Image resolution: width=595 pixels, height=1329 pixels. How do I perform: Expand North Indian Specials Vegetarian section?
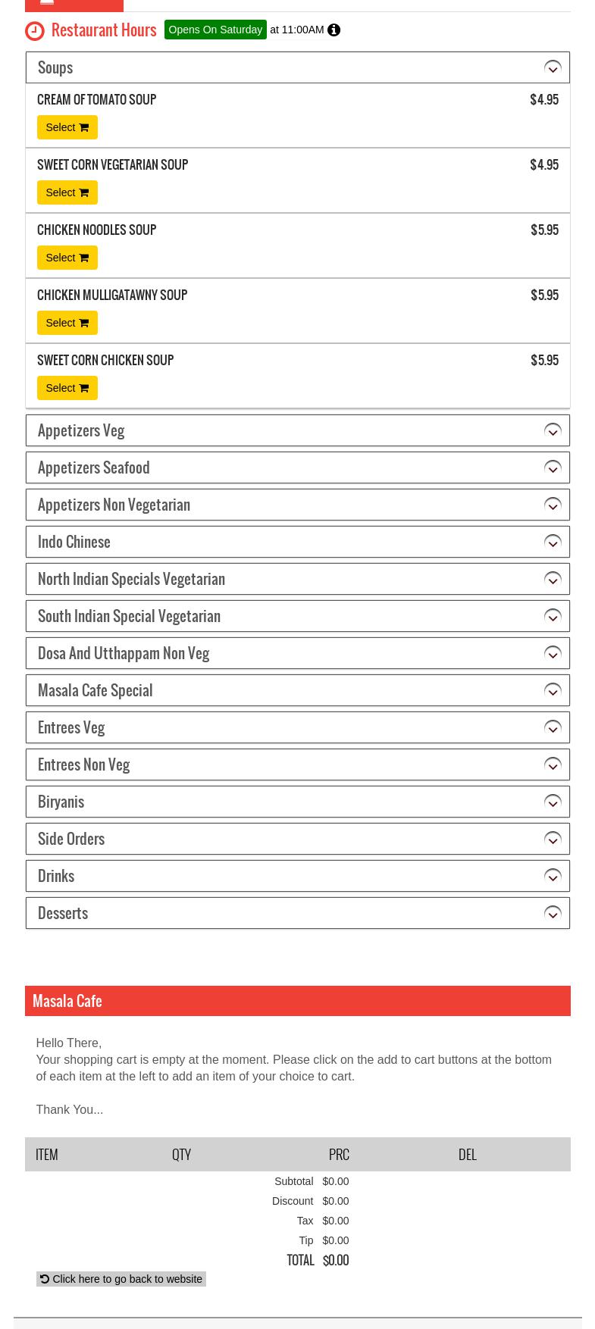pyautogui.click(x=131, y=579)
